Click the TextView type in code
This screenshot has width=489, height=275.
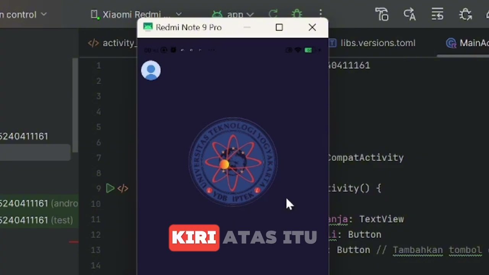(x=381, y=219)
